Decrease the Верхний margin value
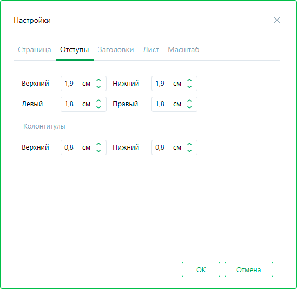297x289 pixels. pyautogui.click(x=98, y=87)
